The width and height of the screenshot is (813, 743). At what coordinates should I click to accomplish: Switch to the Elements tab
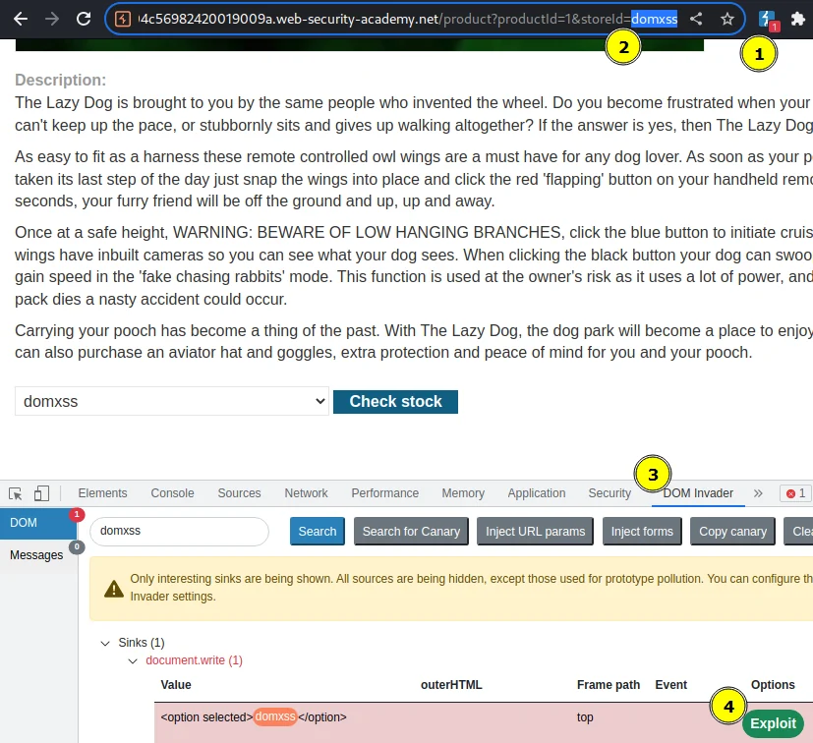pyautogui.click(x=102, y=493)
